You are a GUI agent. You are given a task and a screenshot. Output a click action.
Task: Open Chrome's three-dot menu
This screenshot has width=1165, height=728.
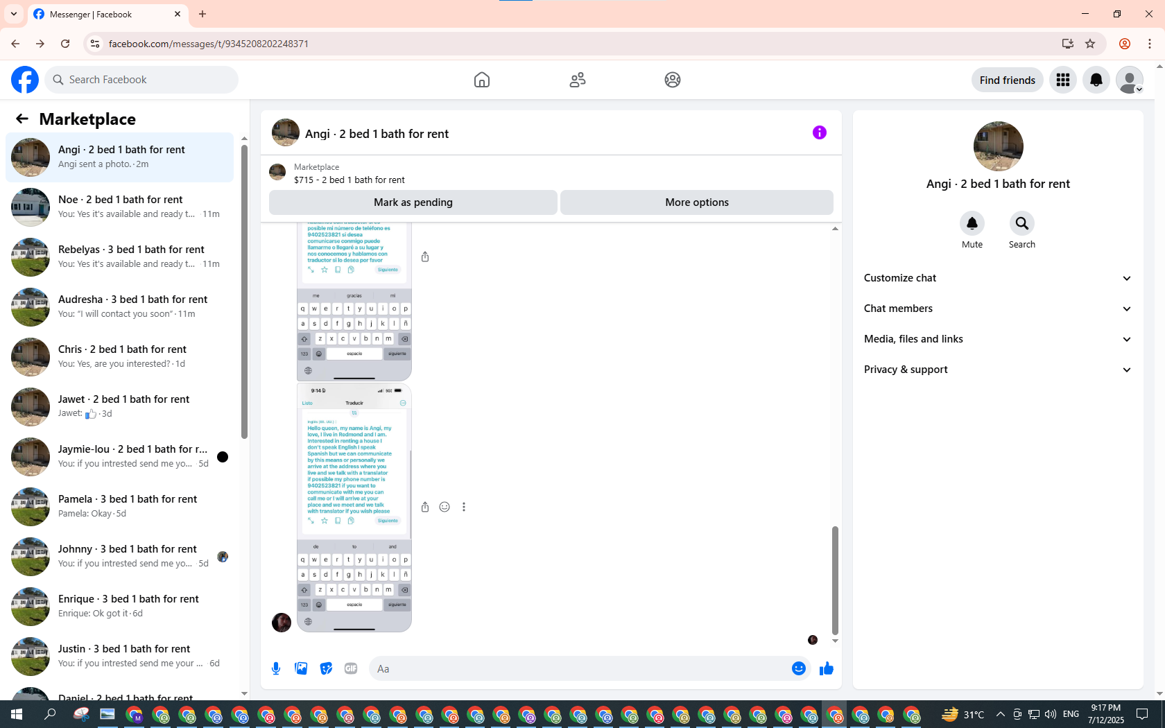(1150, 44)
